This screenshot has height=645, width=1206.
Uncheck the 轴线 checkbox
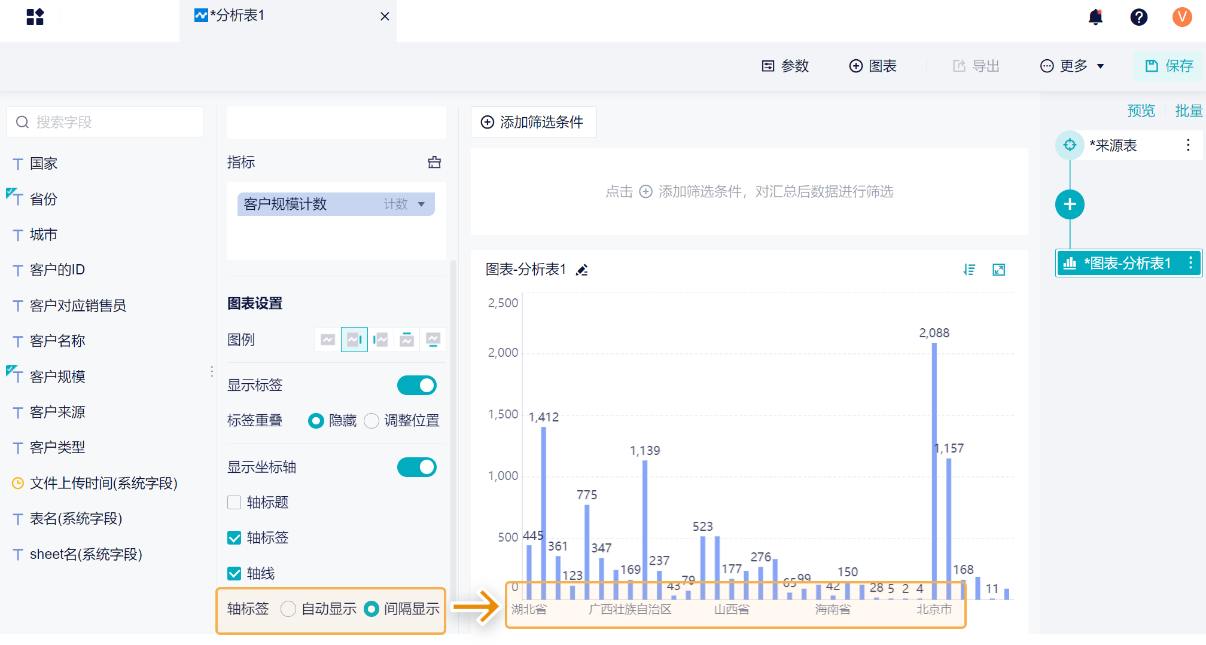pos(234,574)
